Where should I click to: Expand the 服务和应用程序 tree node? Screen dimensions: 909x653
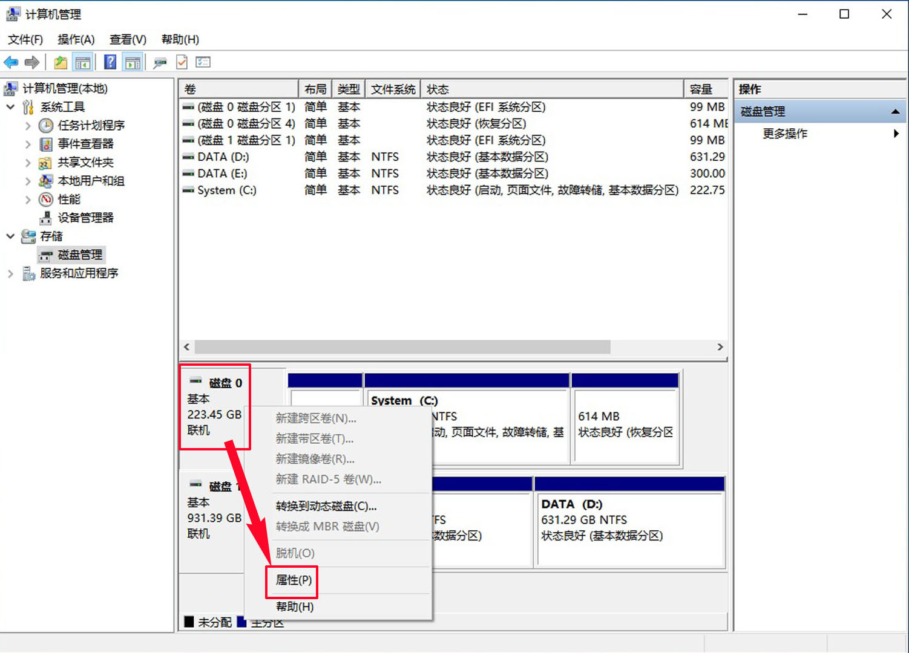tap(10, 274)
